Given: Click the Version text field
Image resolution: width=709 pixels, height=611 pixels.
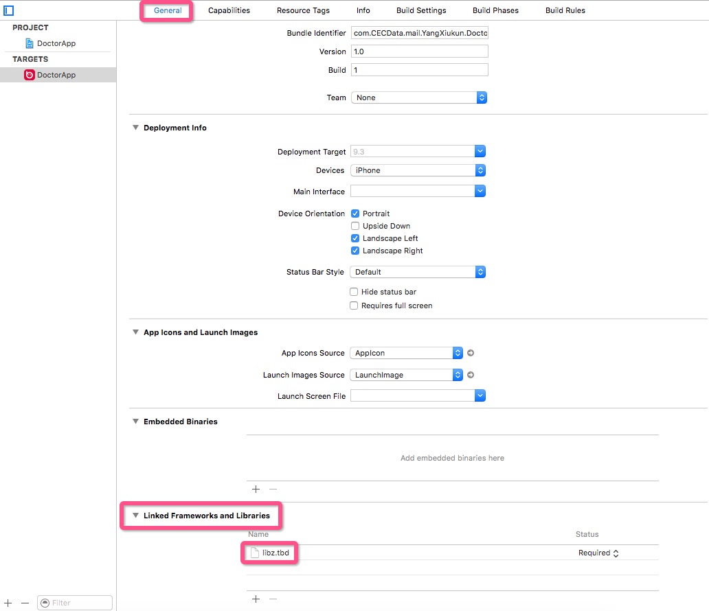Looking at the screenshot, I should (420, 51).
